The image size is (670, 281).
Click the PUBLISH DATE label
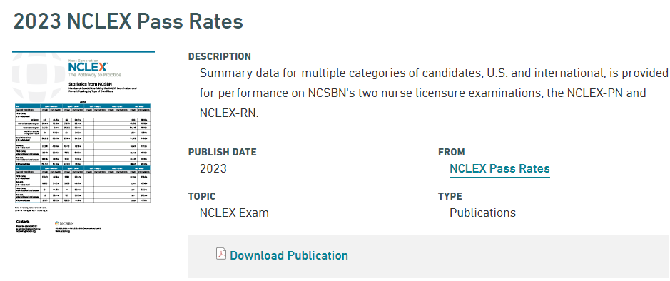(222, 152)
